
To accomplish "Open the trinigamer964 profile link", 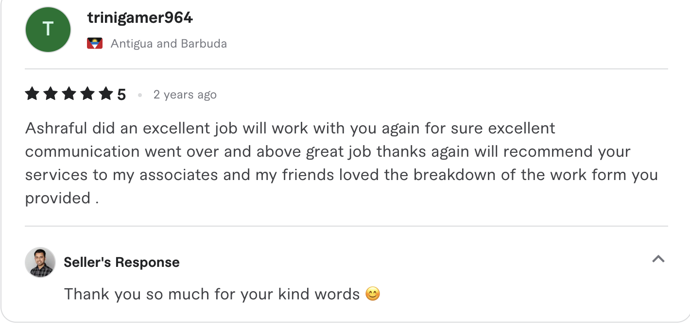I will [x=139, y=17].
